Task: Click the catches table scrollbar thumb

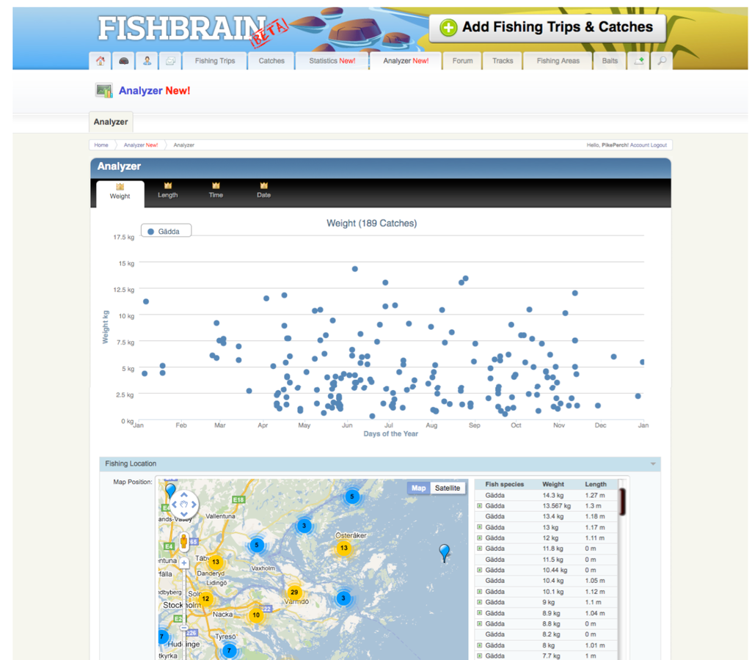Action: click(622, 502)
